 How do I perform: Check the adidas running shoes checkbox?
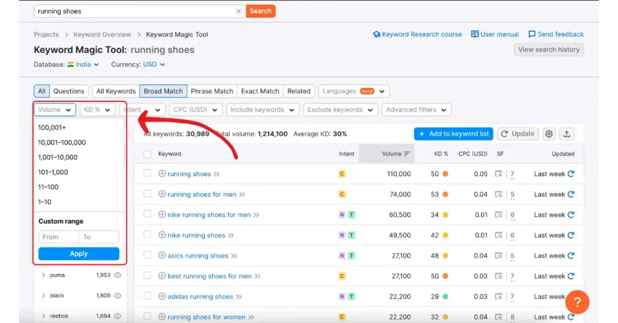click(147, 296)
